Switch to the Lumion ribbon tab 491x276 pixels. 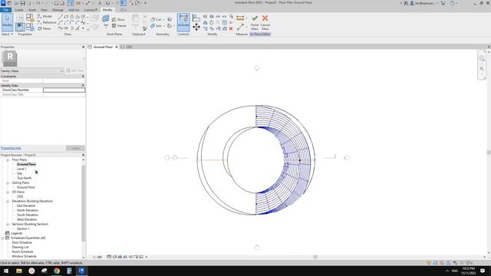[91, 10]
